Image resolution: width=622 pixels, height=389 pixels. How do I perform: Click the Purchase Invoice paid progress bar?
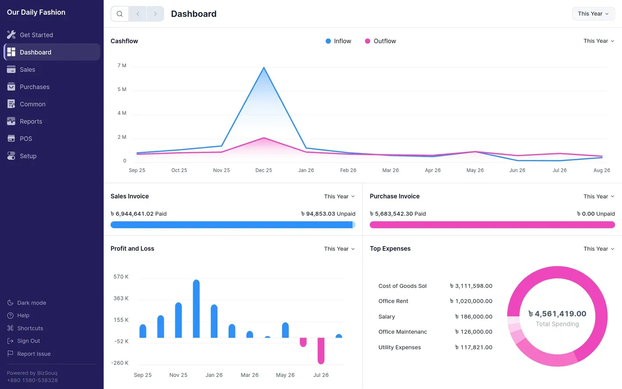pos(492,225)
